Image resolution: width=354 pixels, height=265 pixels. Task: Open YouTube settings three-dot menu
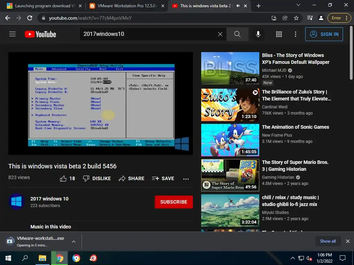pos(296,34)
